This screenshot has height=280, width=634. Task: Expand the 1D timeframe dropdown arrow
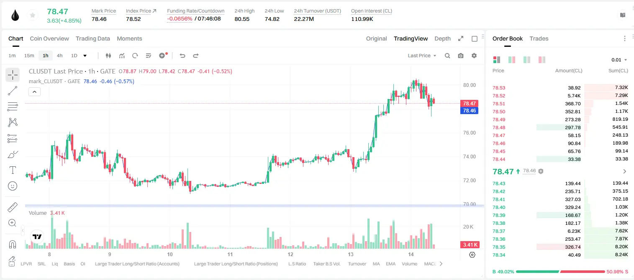tap(85, 56)
